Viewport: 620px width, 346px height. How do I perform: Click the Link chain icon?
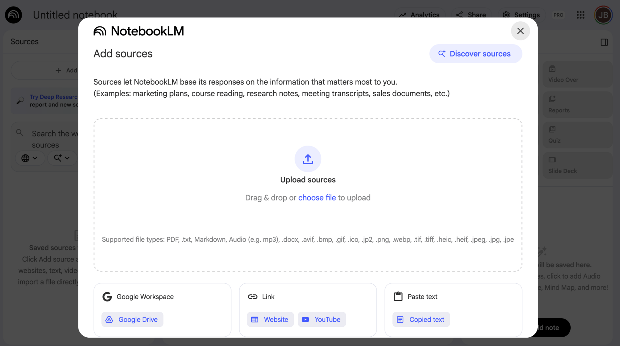point(253,297)
